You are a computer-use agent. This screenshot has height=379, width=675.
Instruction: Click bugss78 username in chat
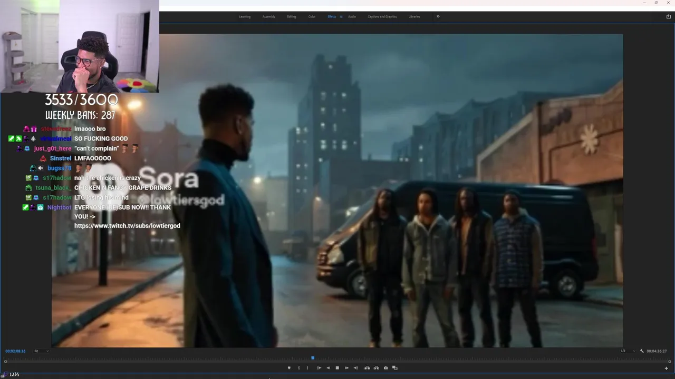59,168
